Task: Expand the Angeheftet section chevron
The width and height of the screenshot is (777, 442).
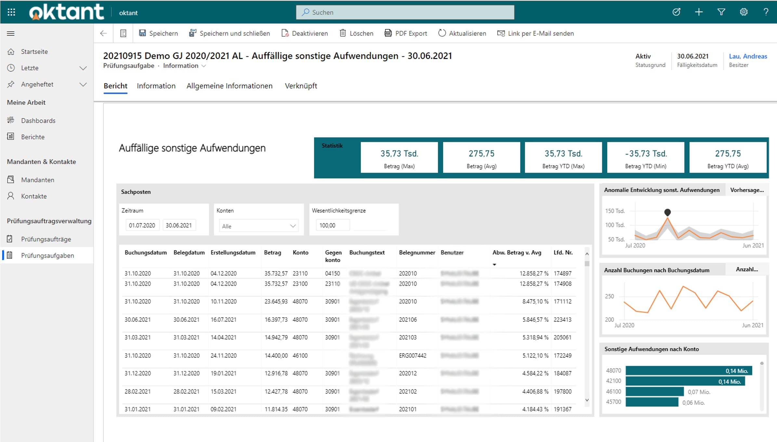Action: pyautogui.click(x=83, y=84)
